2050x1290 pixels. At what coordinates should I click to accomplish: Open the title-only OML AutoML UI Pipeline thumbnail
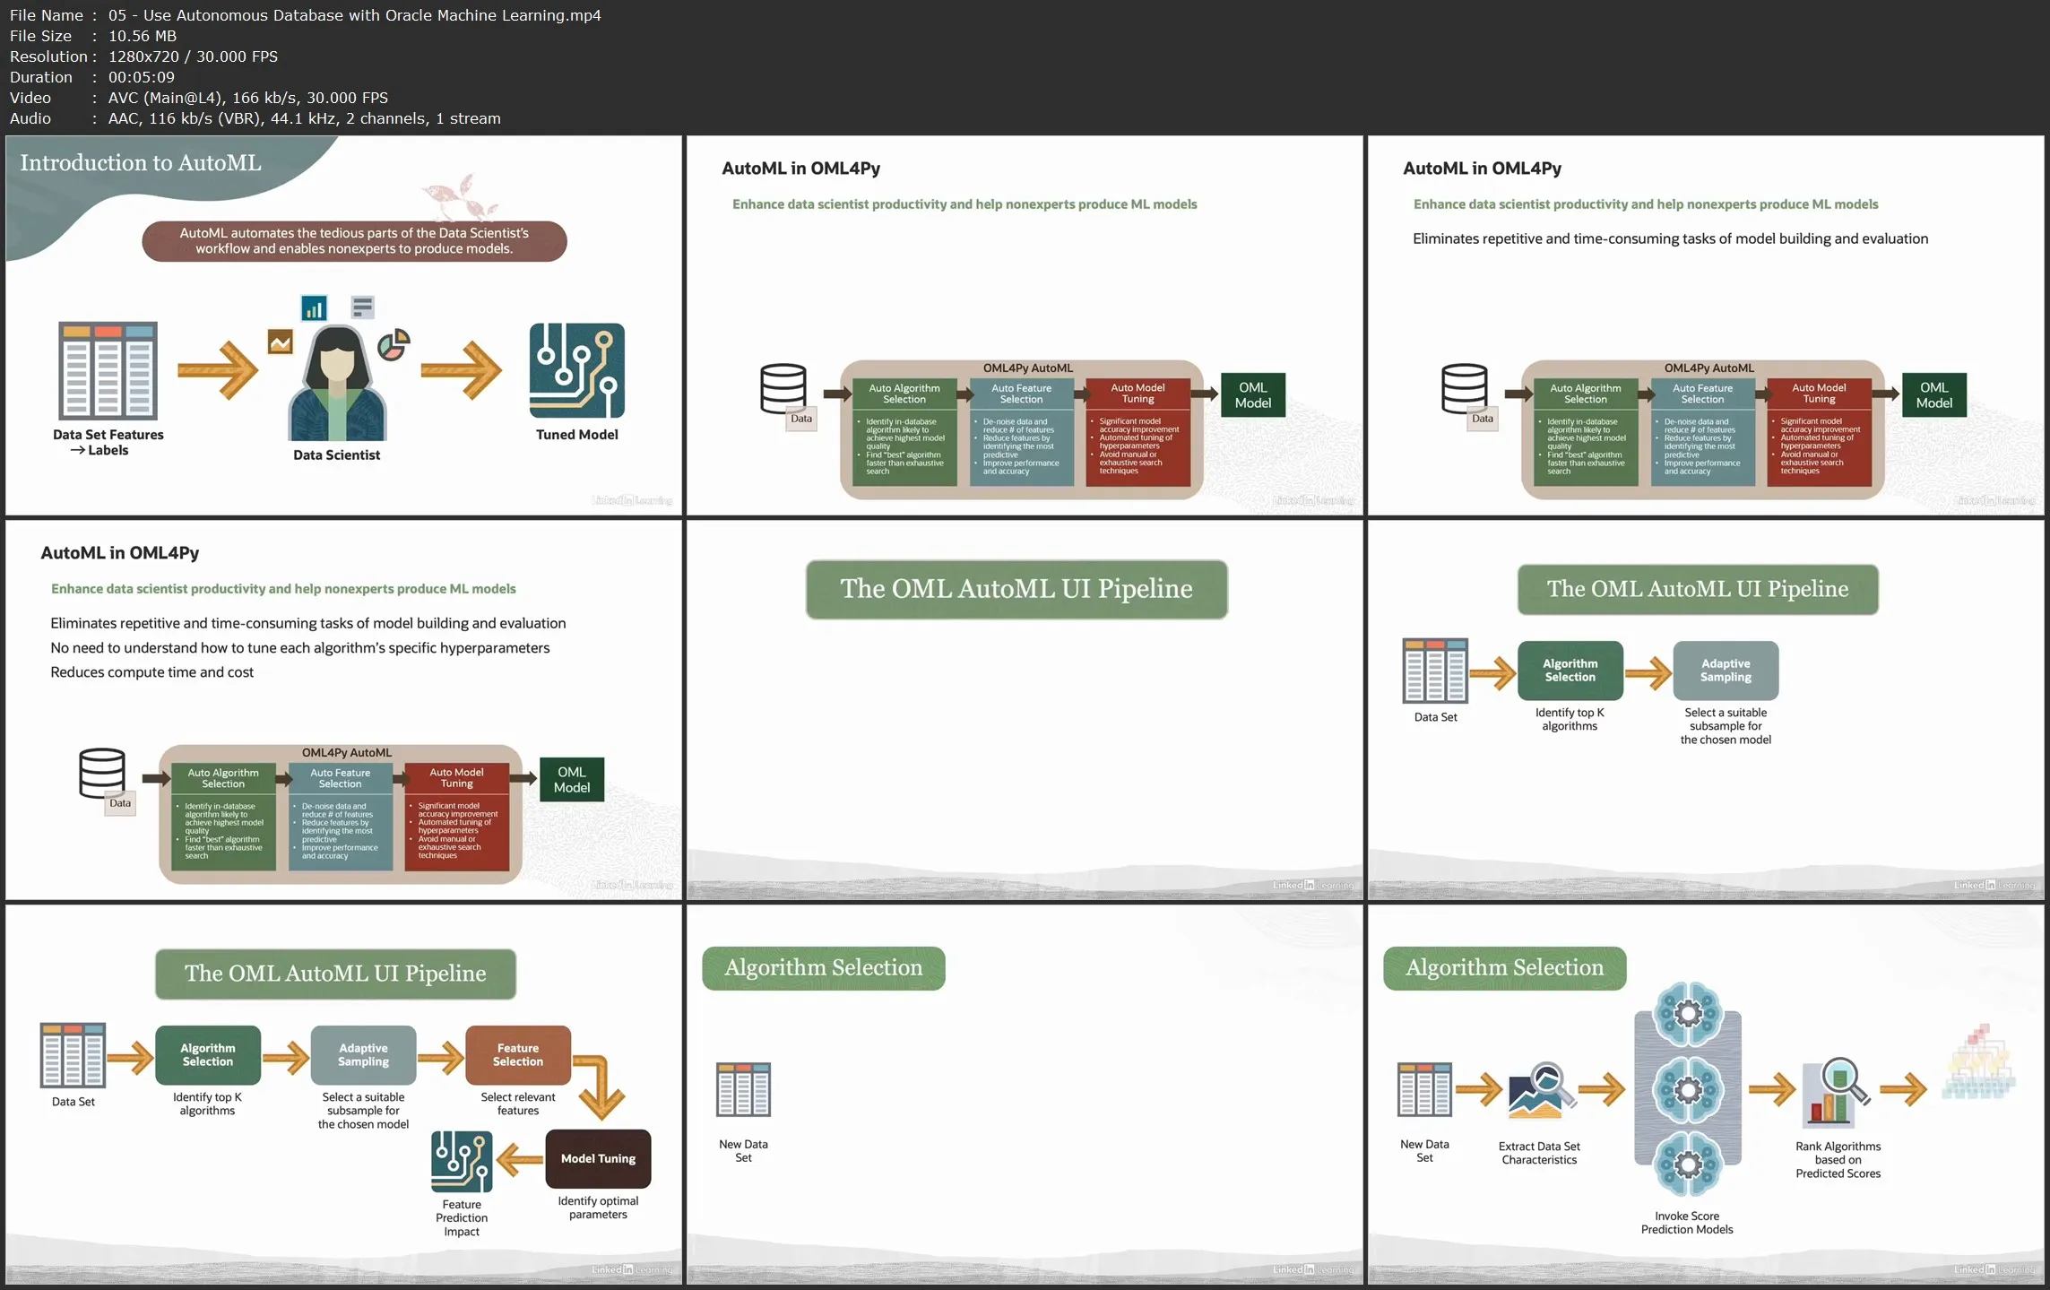click(x=1025, y=710)
